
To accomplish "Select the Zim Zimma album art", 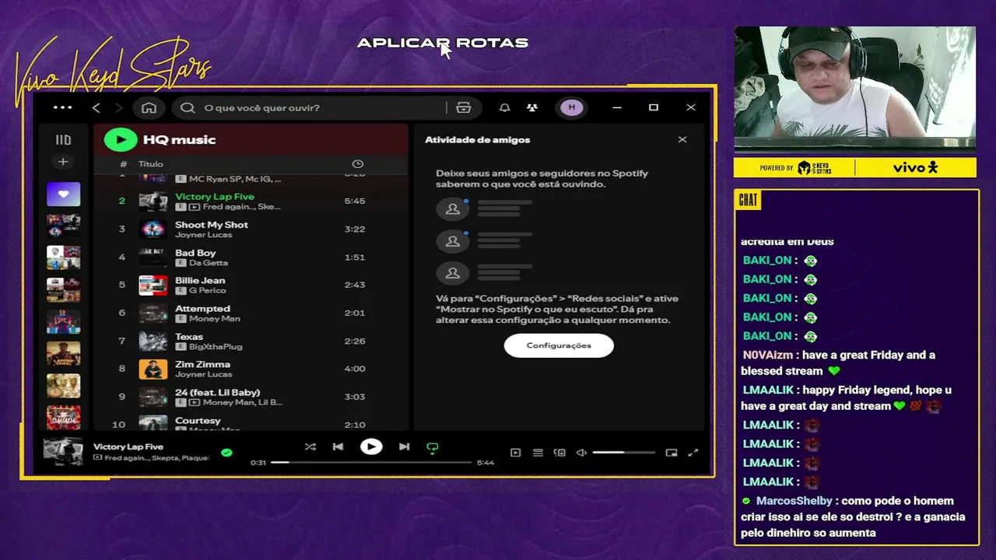I will coord(153,369).
